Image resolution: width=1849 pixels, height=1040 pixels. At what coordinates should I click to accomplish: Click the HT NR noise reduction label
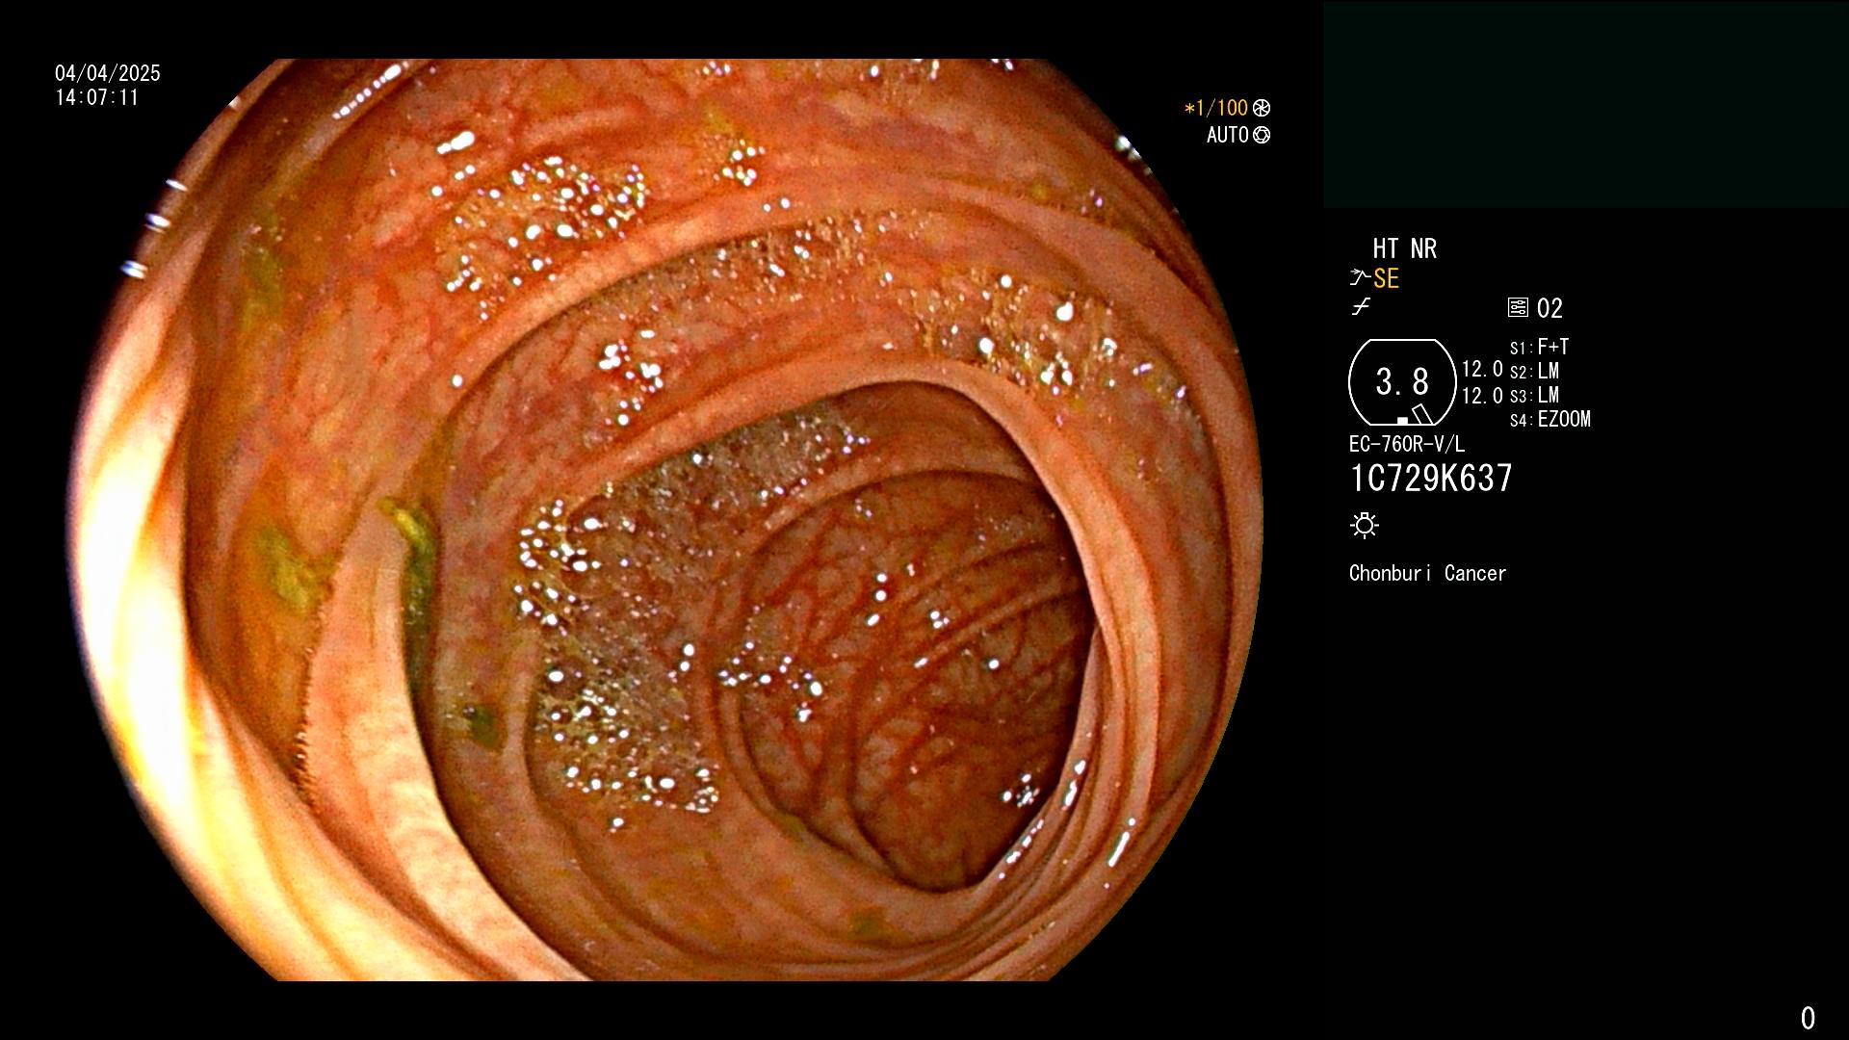pos(1404,249)
